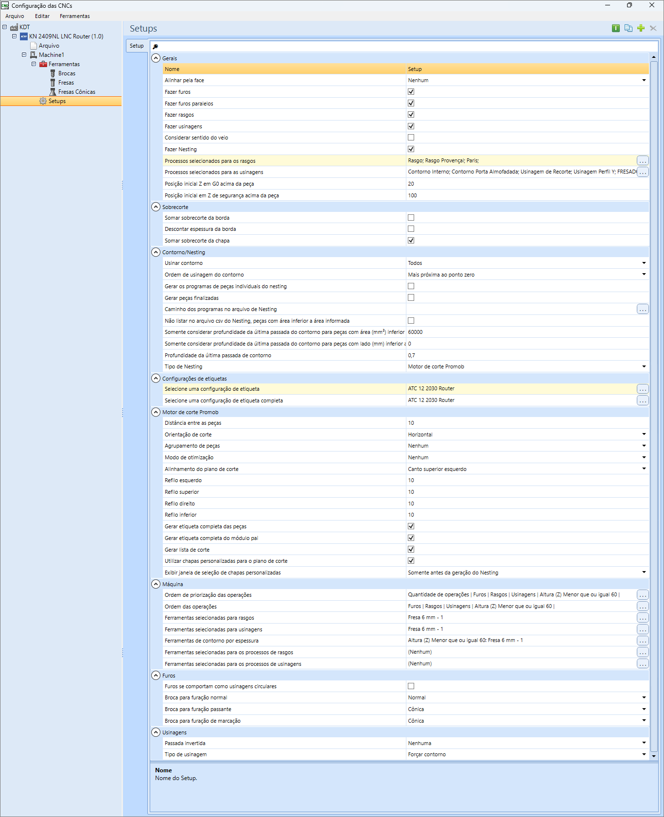Click the KN 2409NL machine icon
This screenshot has width=664, height=817.
[24, 36]
